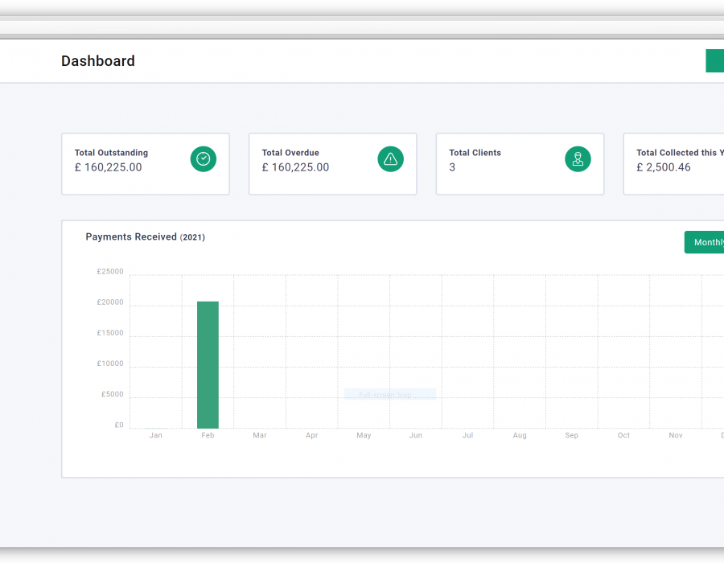Viewport: 724px width, 563px height.
Task: Open the Total Outstanding summary card
Action: [146, 164]
